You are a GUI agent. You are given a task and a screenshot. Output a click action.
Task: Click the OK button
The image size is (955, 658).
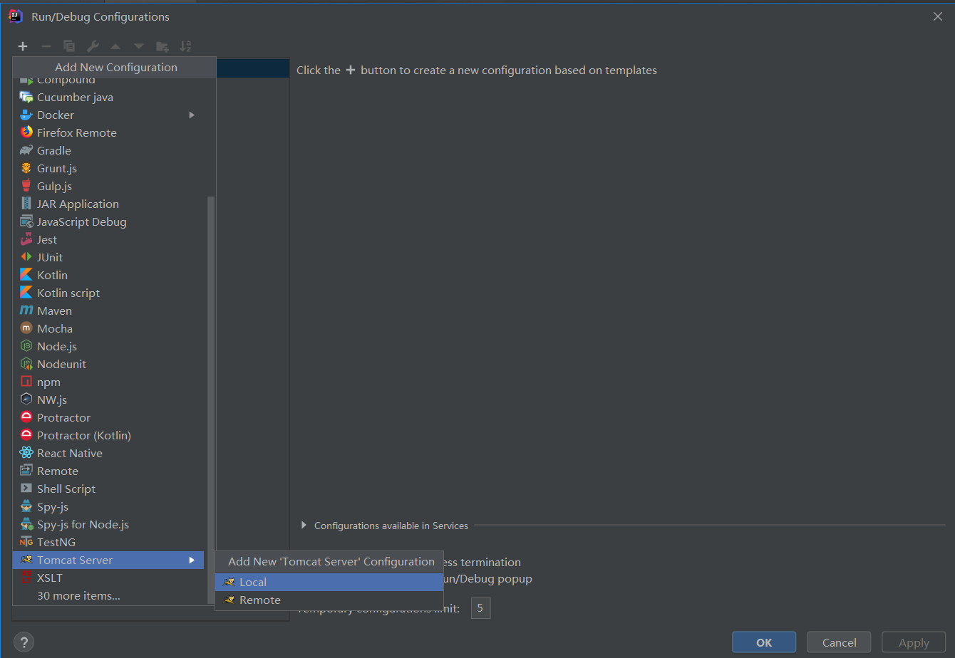coord(763,642)
